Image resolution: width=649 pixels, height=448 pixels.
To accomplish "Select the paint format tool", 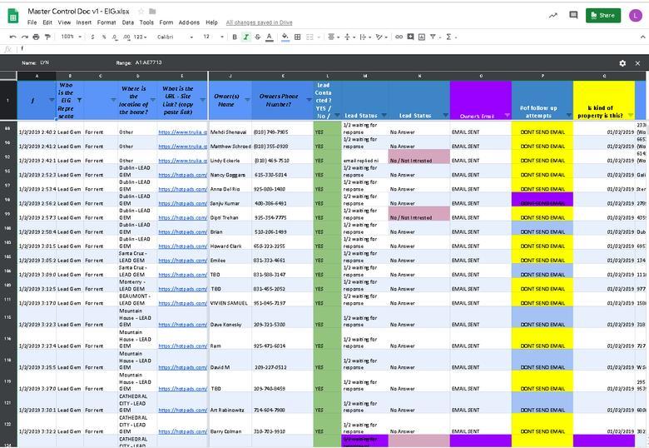I will pyautogui.click(x=48, y=37).
